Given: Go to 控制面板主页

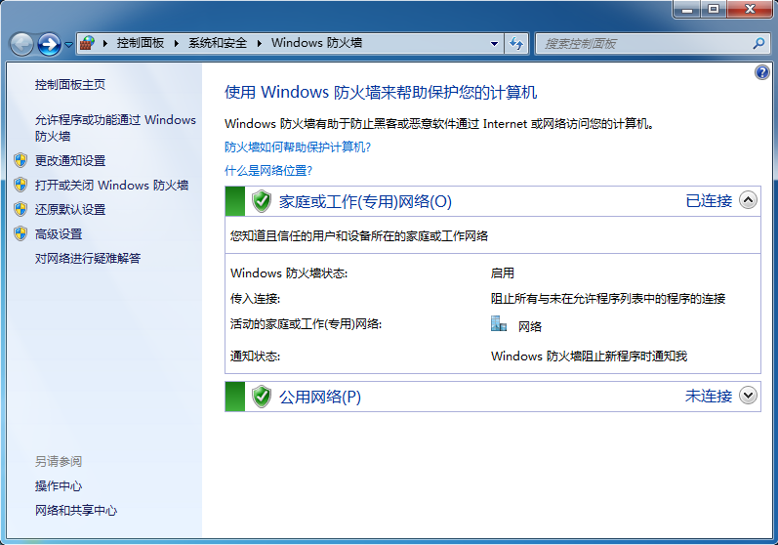Looking at the screenshot, I should [70, 85].
